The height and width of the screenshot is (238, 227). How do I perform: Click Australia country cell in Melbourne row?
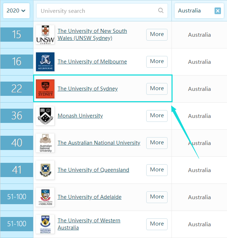click(x=199, y=62)
